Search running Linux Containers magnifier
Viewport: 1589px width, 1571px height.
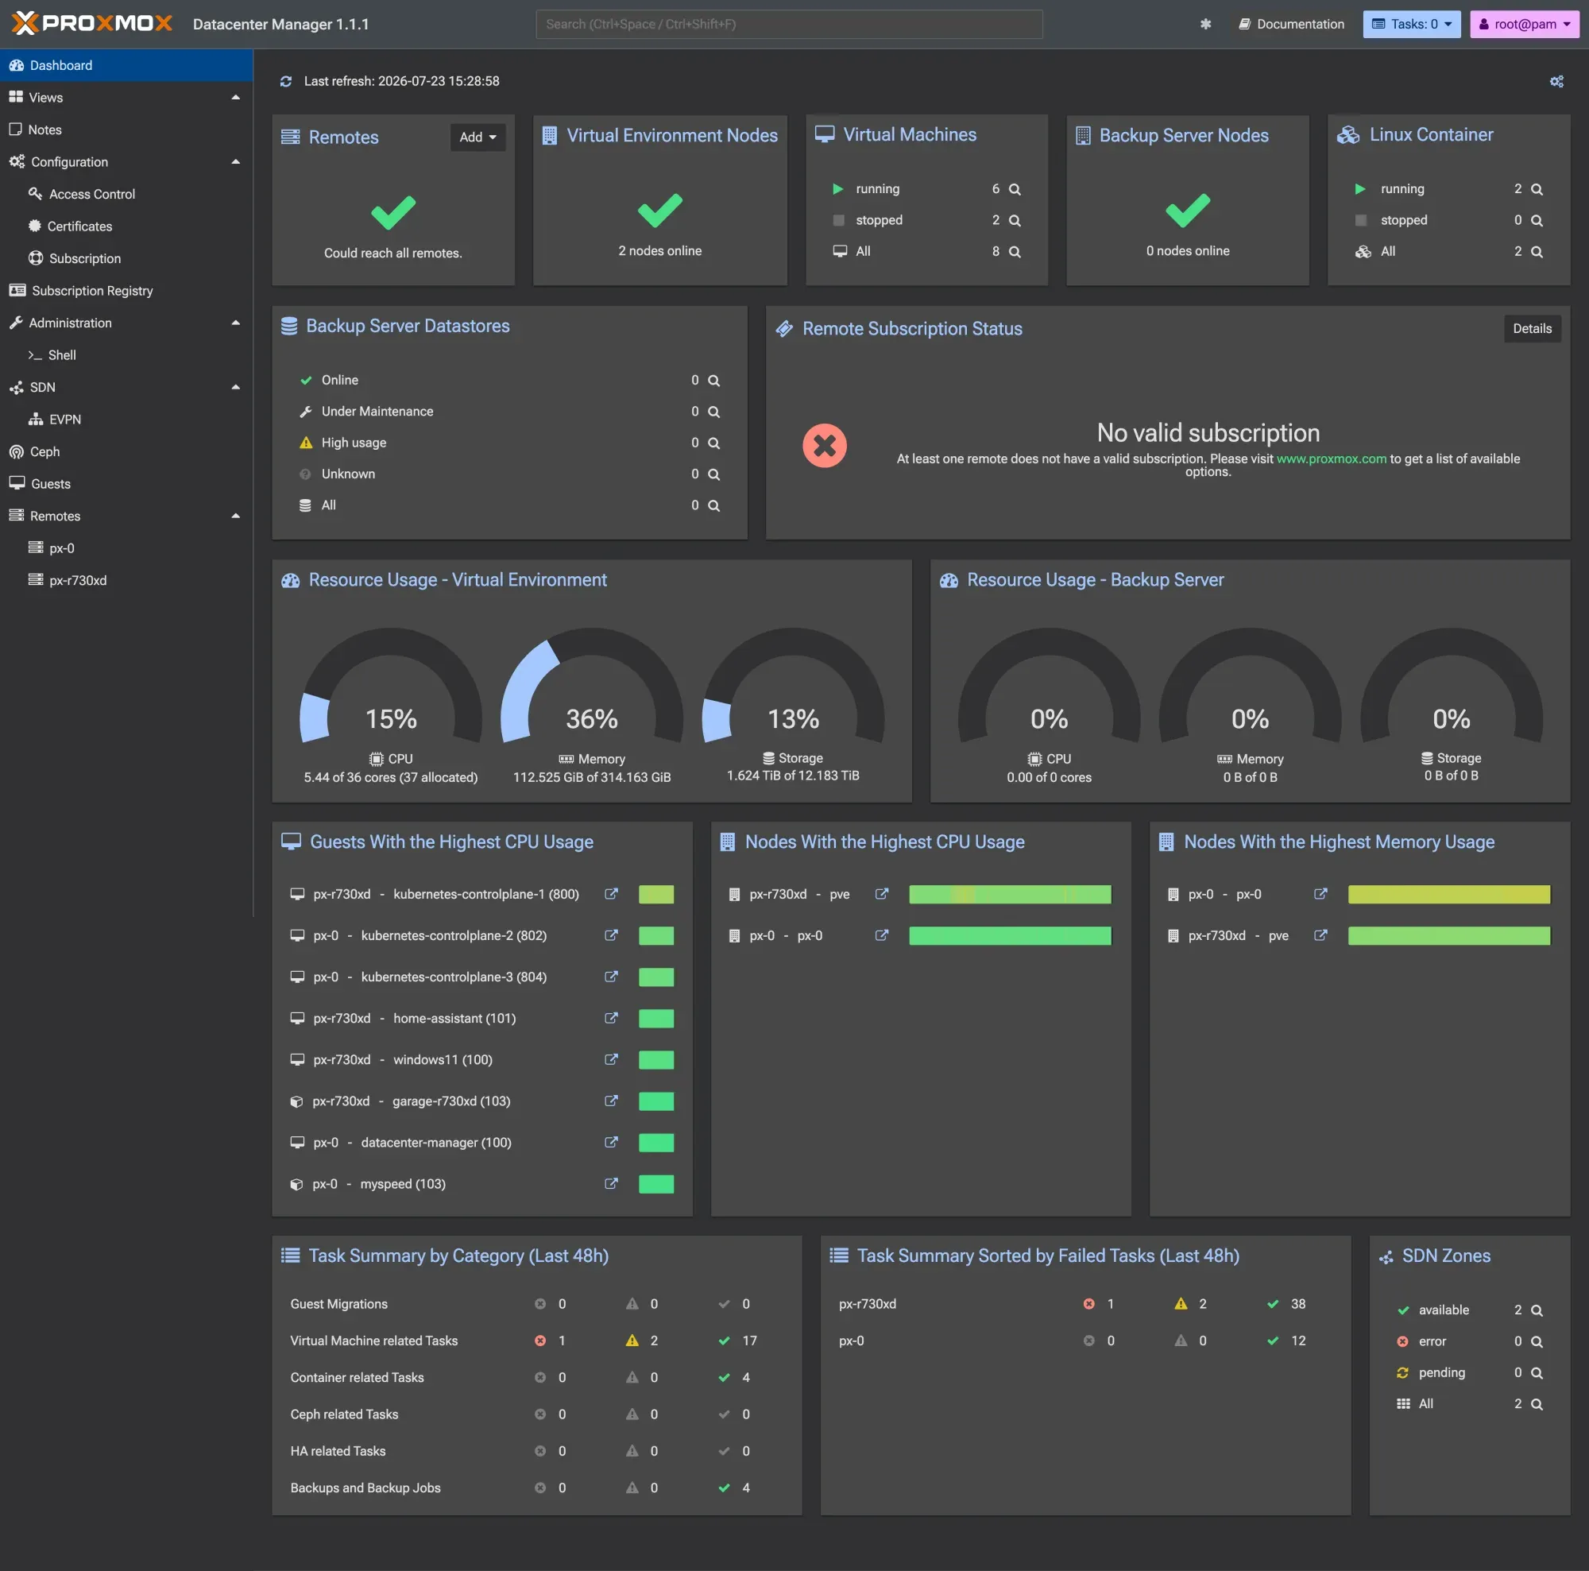[1536, 189]
